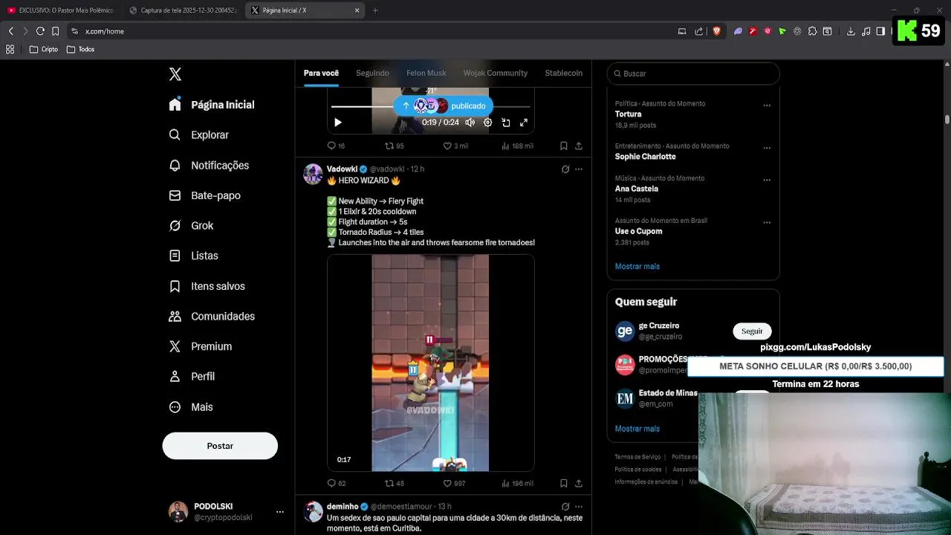Share Vadowki's Hero Wizard post
Screen dimensions: 951x535
579,483
